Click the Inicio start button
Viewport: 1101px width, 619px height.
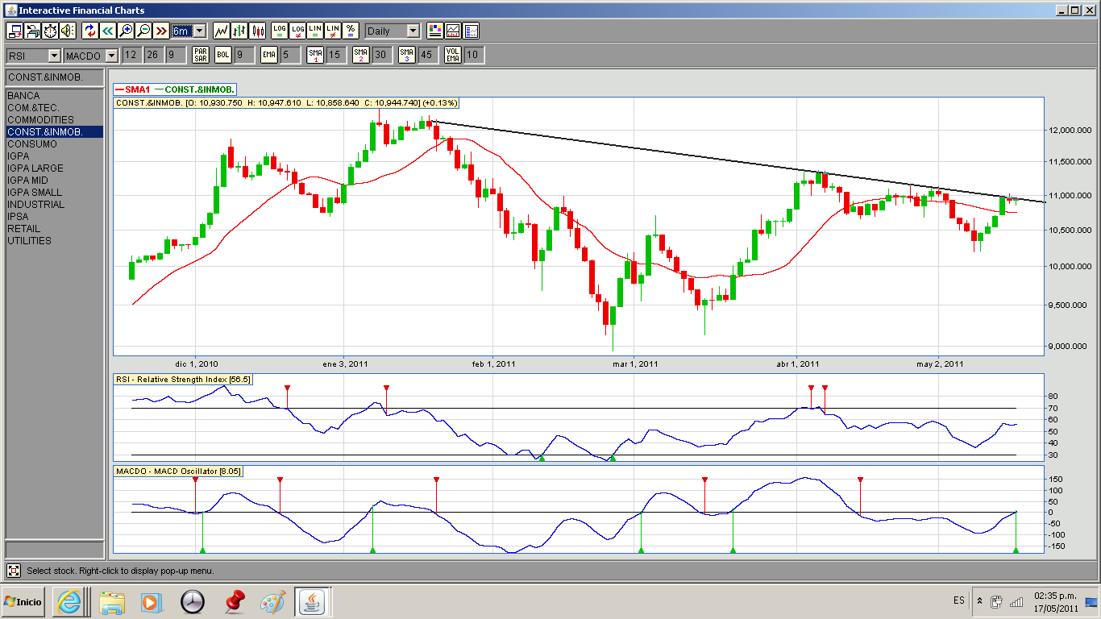click(x=23, y=601)
